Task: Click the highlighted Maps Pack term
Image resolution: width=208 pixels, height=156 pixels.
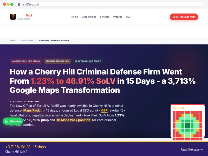Action: point(31,110)
